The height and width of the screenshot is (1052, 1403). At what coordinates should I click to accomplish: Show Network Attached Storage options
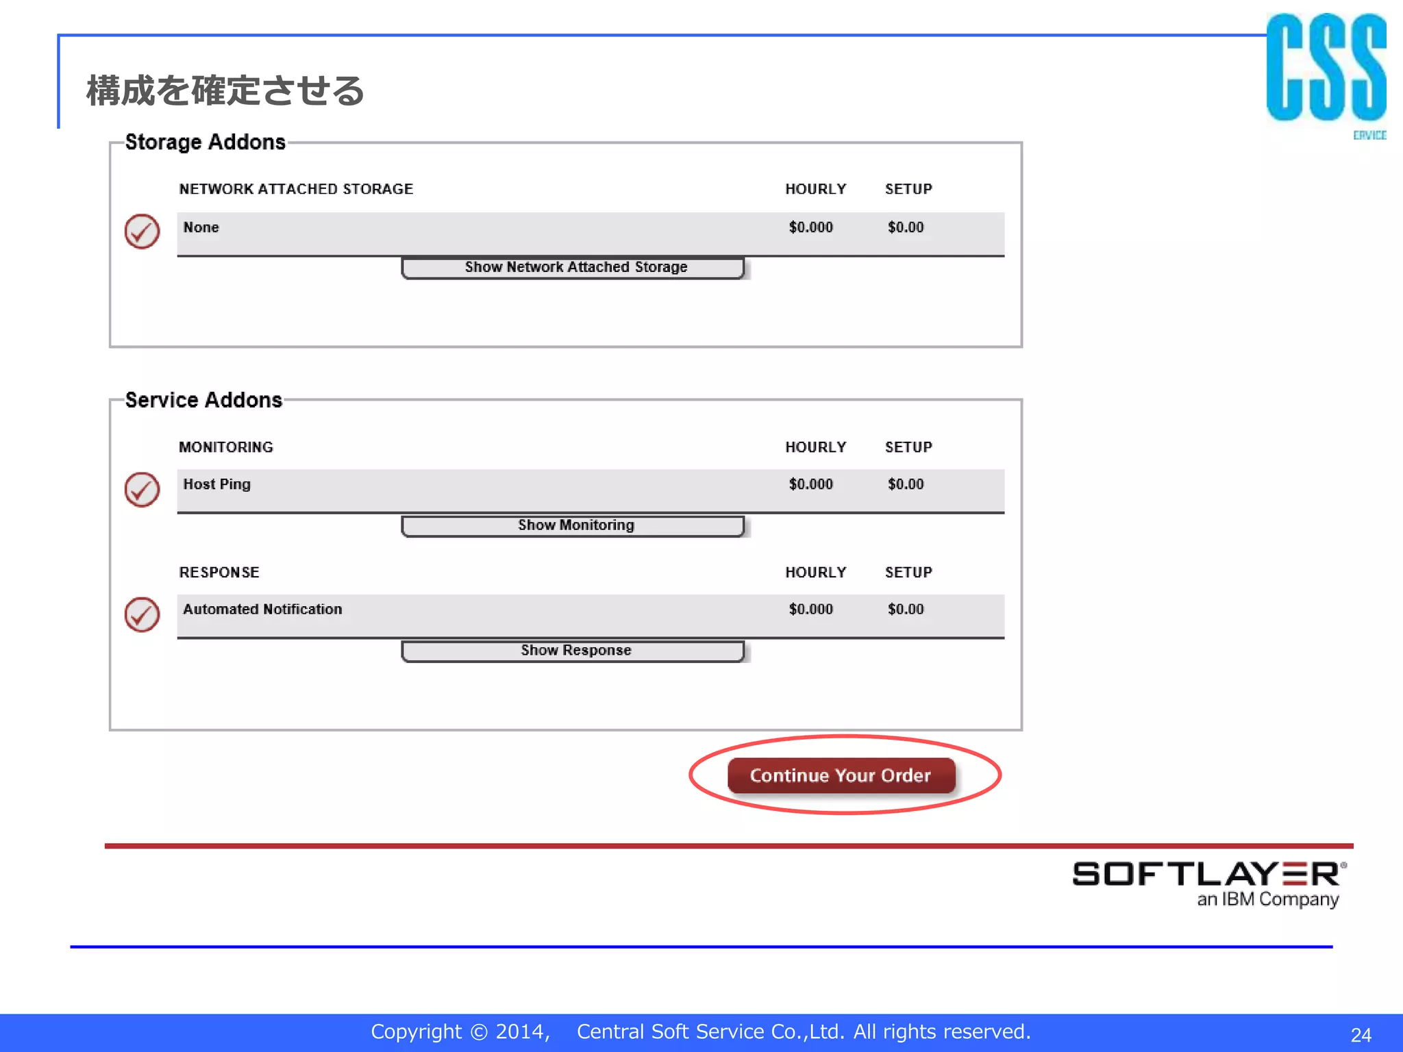573,268
